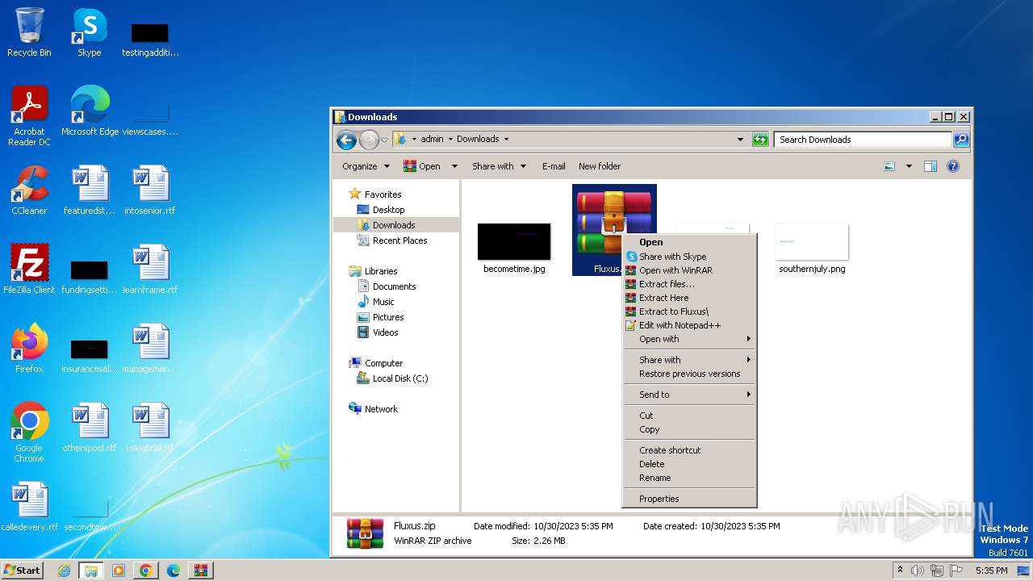Open the dropdown arrow next to Open

(454, 166)
